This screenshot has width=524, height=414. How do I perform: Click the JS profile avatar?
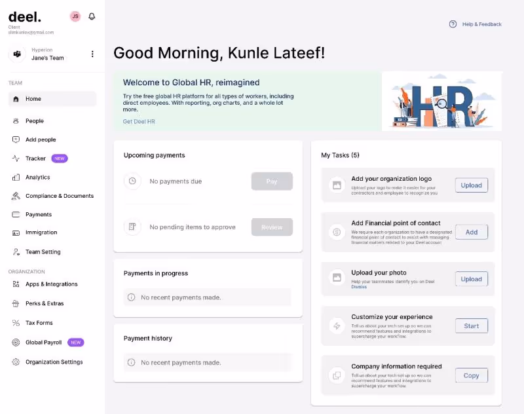pos(74,16)
